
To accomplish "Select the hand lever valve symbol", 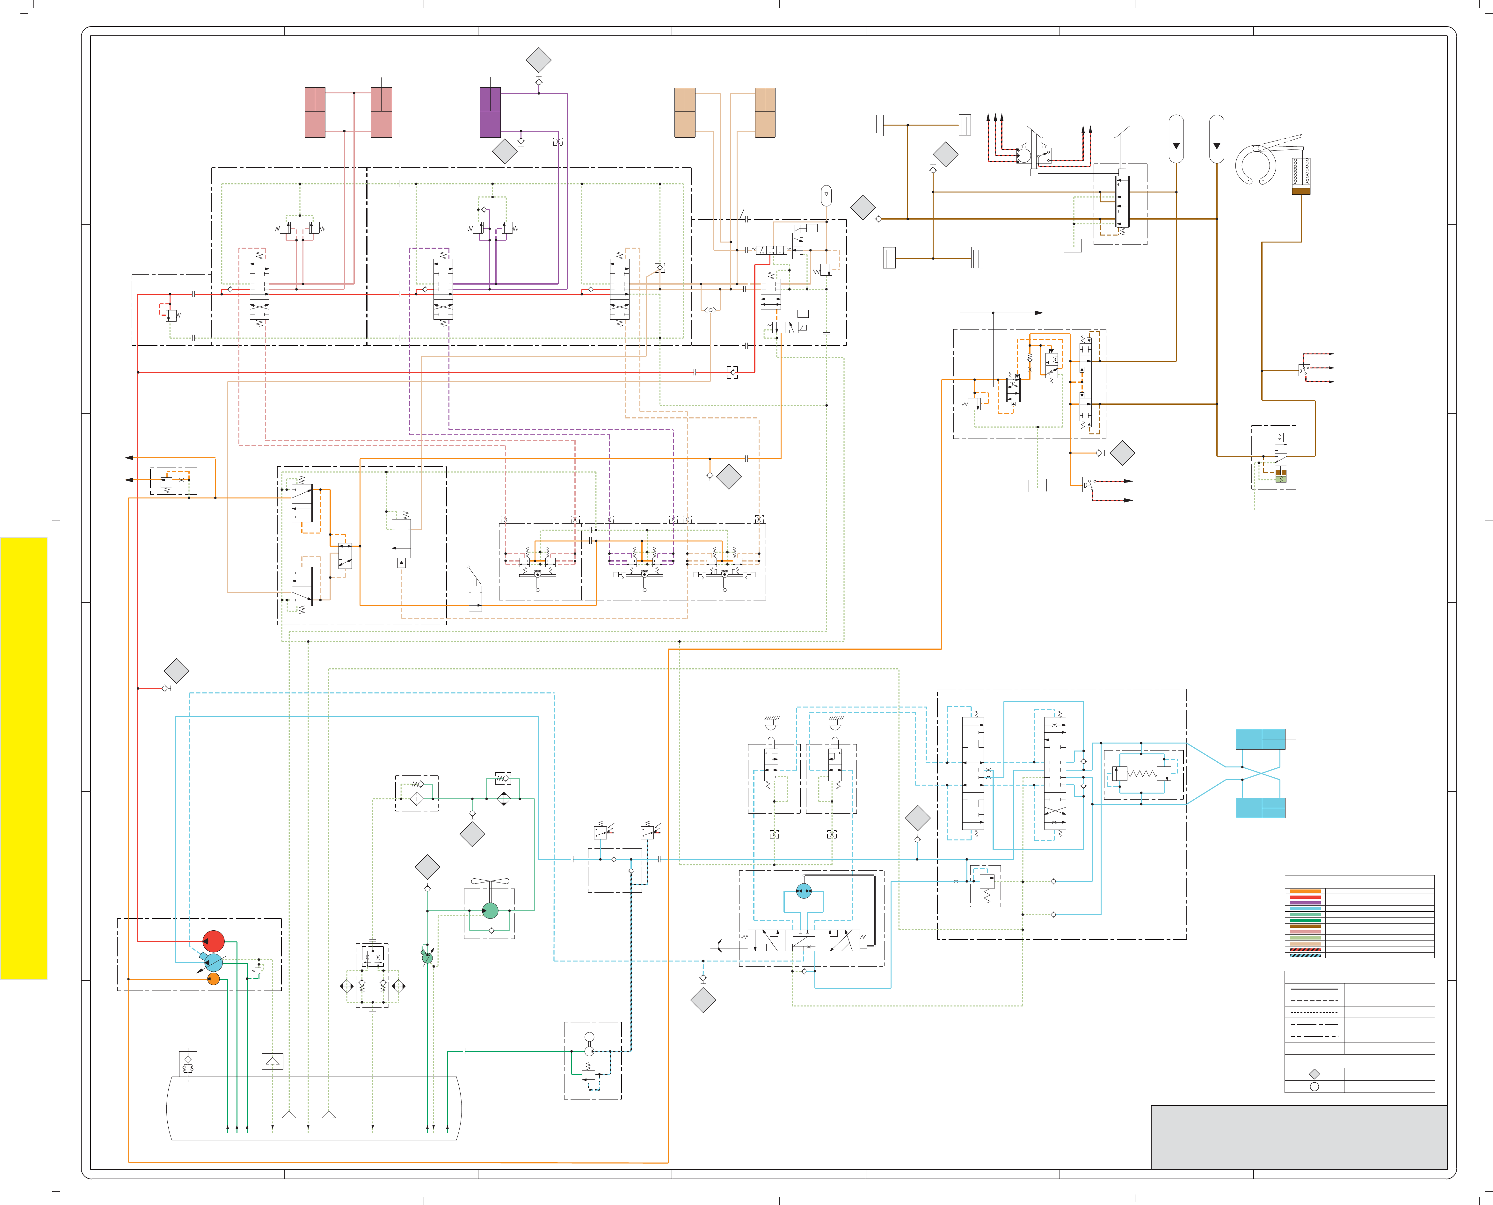I will (474, 589).
